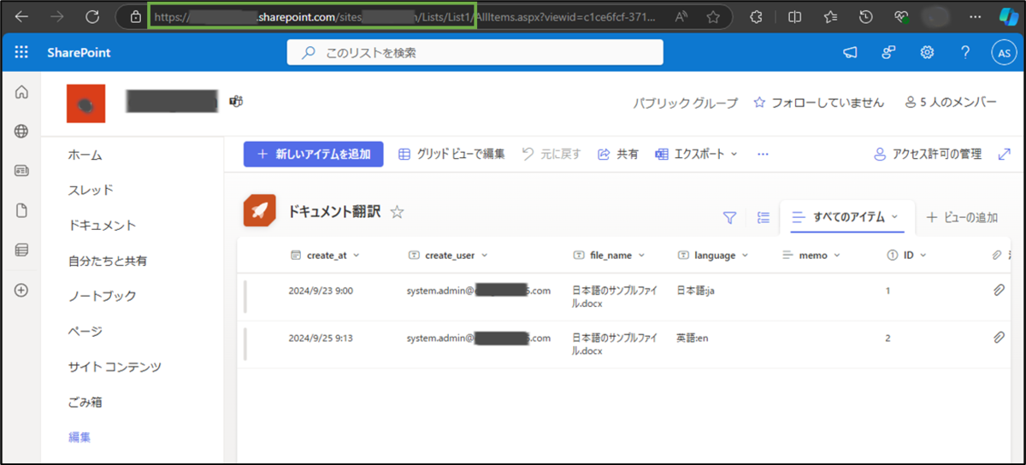Screen dimensions: 1026x465
Task: Click ビューの追加 to add a view
Action: 962,217
